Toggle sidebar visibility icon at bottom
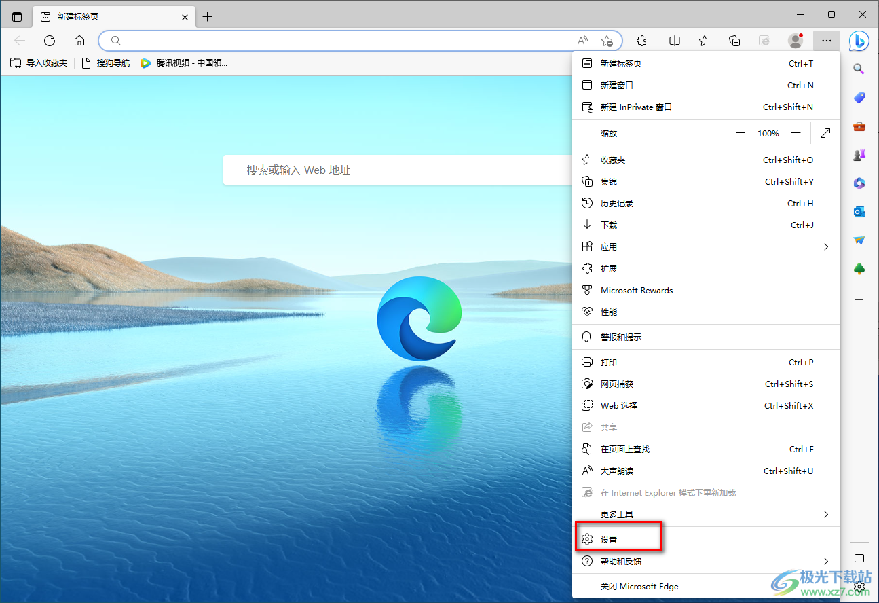This screenshot has height=603, width=879. click(859, 558)
